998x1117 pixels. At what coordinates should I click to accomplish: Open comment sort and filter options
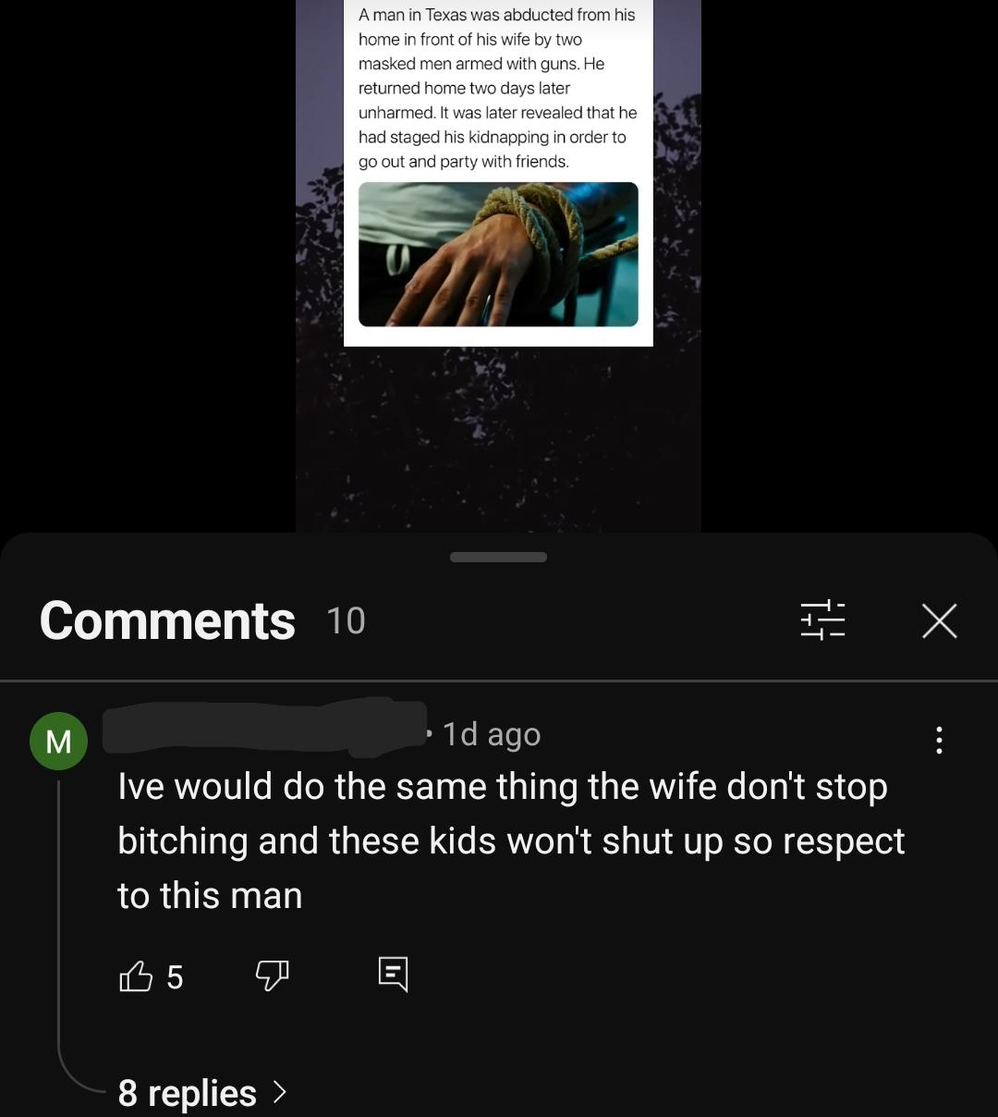[x=822, y=620]
